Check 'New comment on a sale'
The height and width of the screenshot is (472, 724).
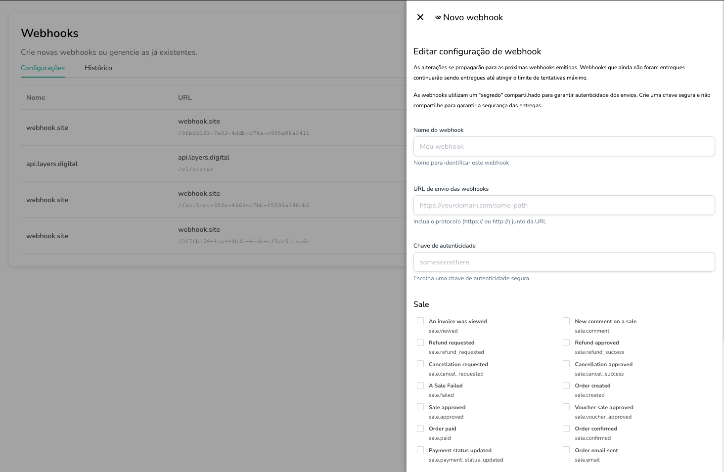[x=566, y=321]
